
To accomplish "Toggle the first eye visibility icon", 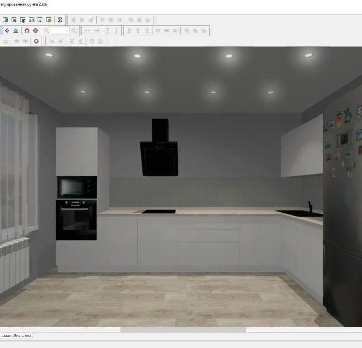I will [x=17, y=41].
